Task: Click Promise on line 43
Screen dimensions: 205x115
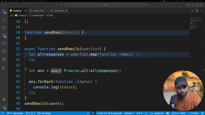Action: tap(71, 71)
